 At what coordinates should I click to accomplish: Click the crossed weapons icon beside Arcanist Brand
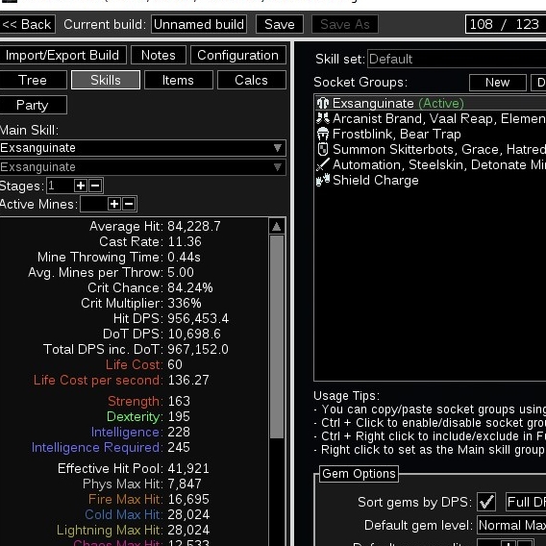point(323,118)
